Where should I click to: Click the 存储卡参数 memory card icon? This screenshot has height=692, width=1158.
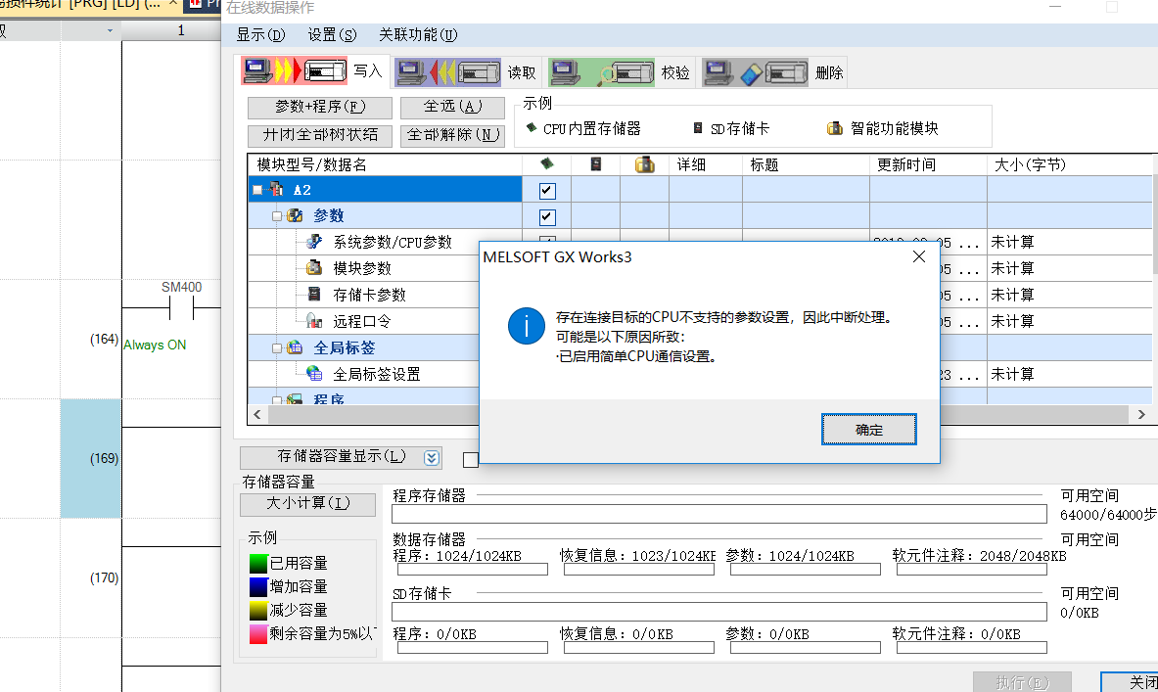(314, 295)
